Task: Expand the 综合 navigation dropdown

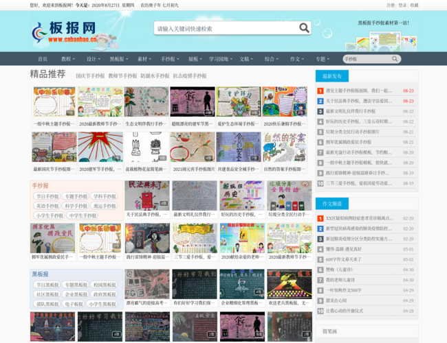Action: [272, 59]
